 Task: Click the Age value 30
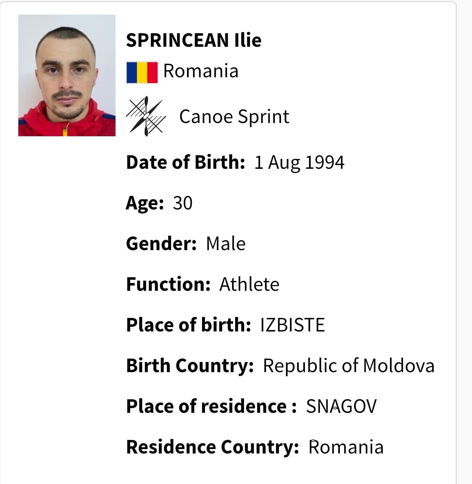coord(183,203)
